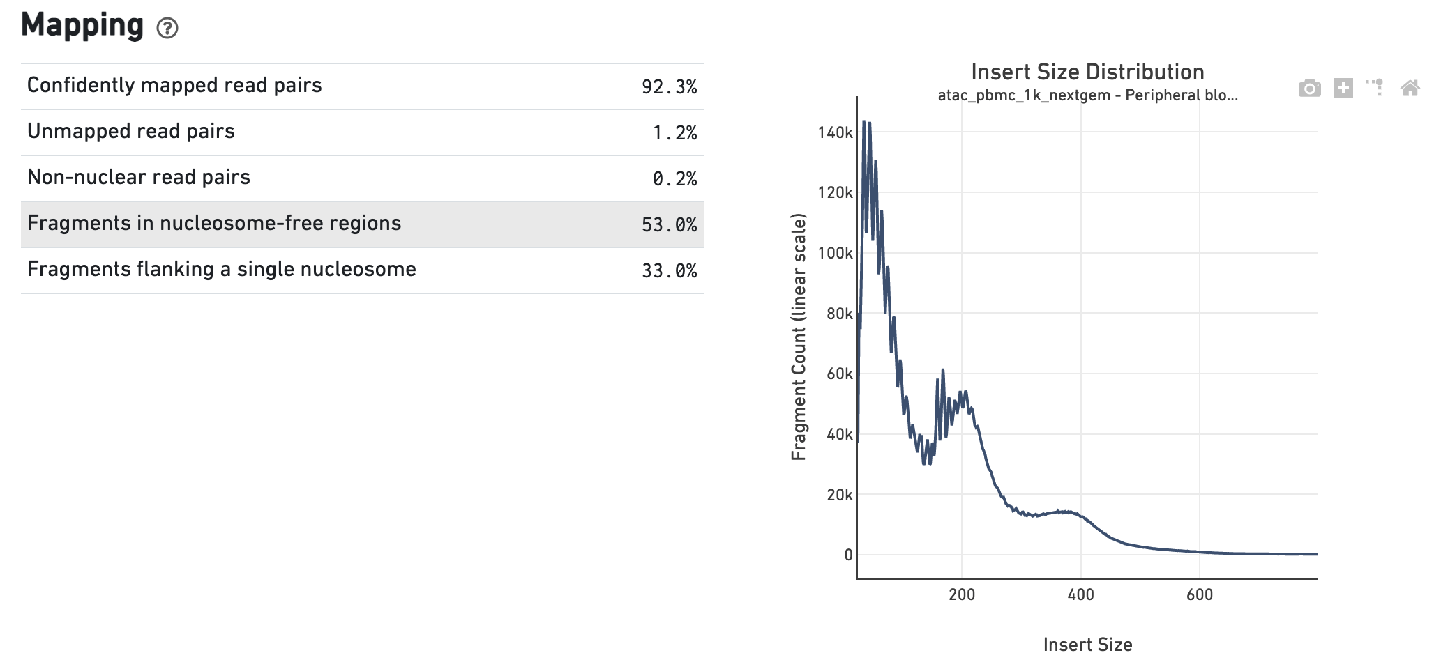Screen dimensions: 1434x669
Task: Click the Insert Size x-axis label
Action: click(1087, 645)
